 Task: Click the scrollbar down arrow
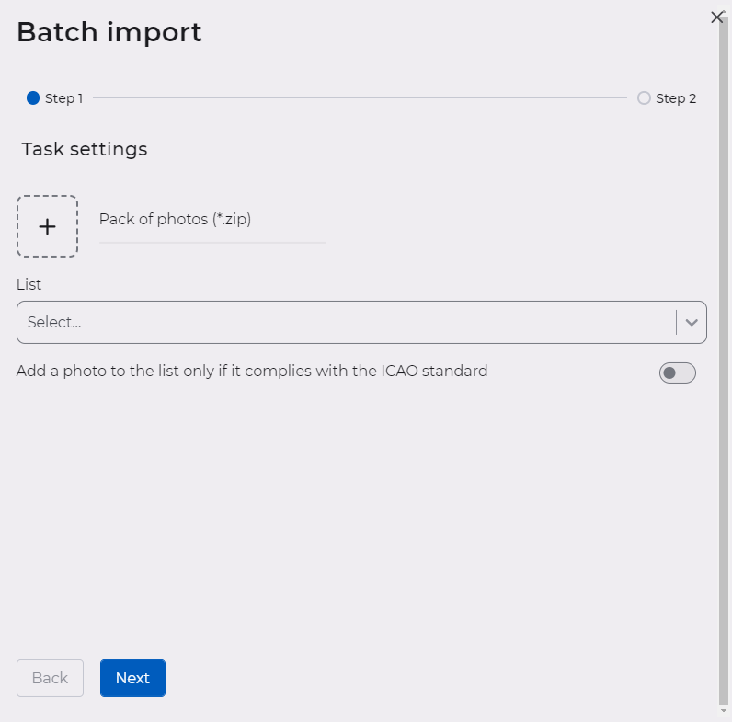pyautogui.click(x=724, y=711)
